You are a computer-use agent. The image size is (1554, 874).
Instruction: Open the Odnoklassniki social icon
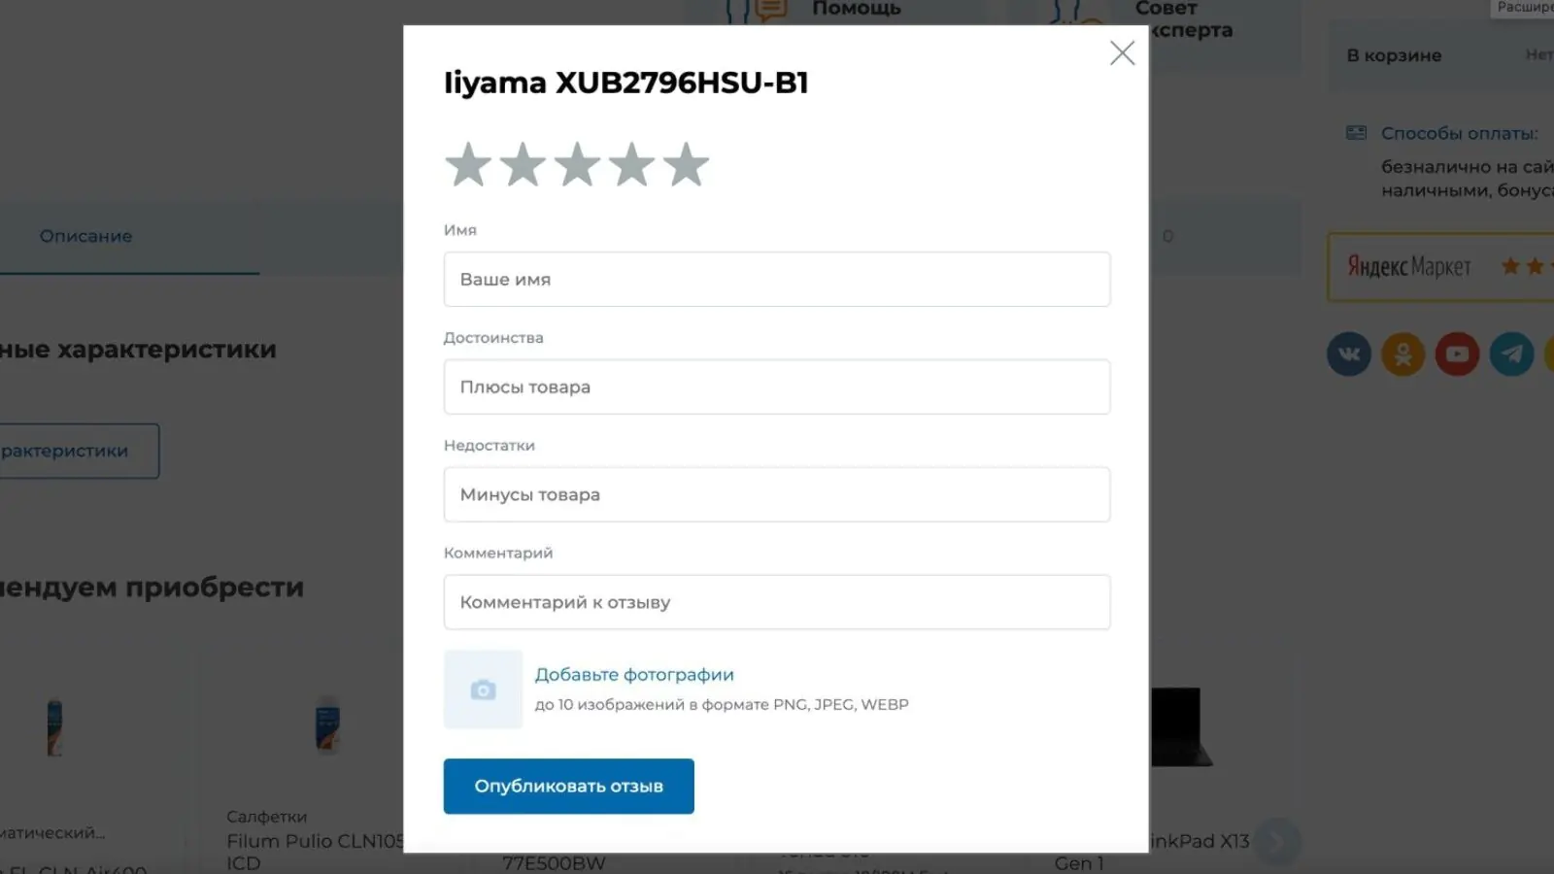[1403, 354]
